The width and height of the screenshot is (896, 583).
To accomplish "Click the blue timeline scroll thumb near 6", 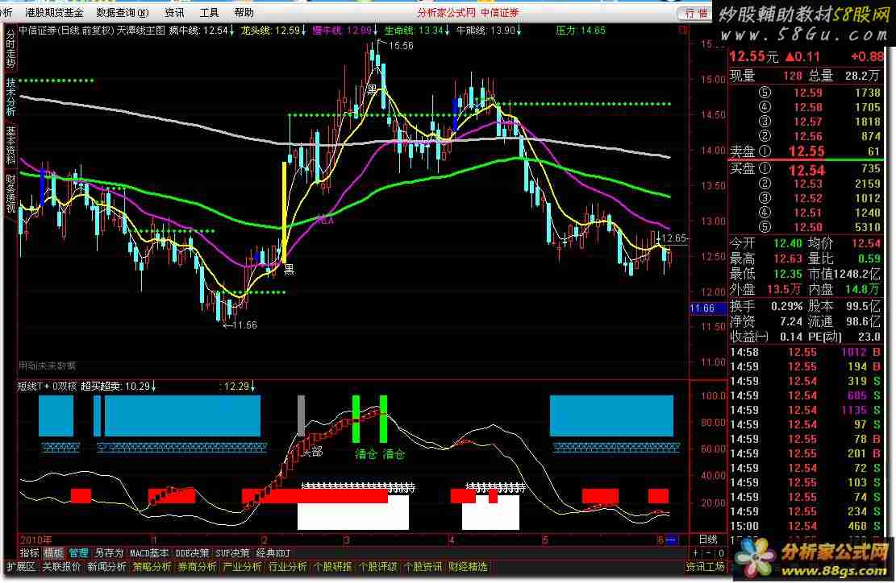I will point(672,540).
